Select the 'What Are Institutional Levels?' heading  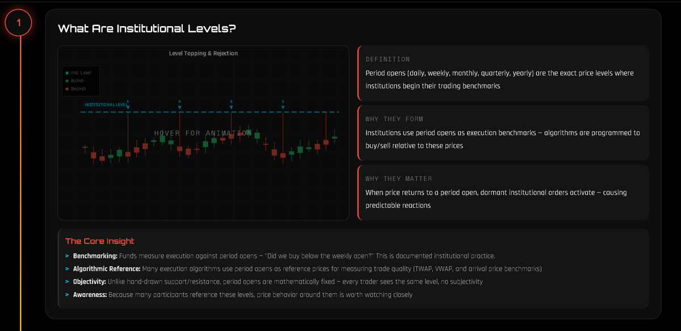(146, 28)
